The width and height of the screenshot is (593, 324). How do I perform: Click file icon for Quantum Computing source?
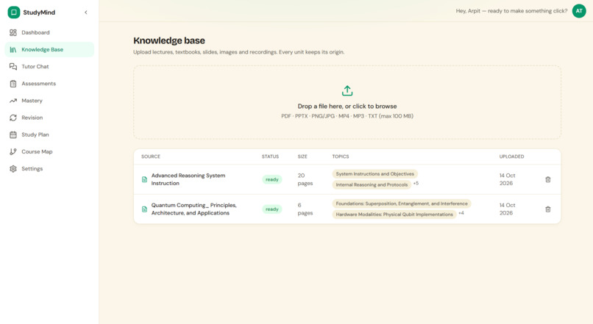pyautogui.click(x=144, y=209)
